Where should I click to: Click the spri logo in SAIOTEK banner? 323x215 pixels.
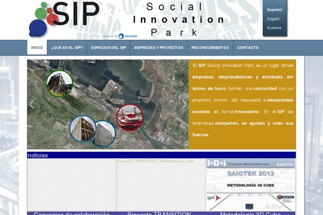(214, 198)
